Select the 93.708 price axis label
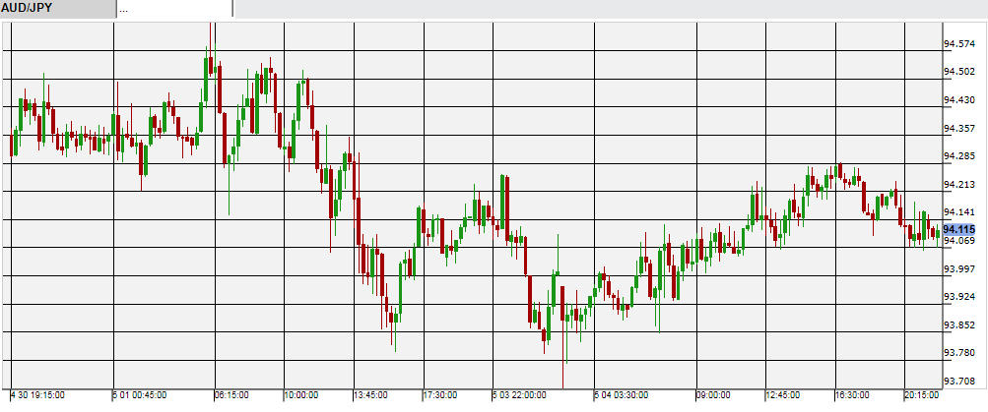This screenshot has height=412, width=988. [959, 381]
